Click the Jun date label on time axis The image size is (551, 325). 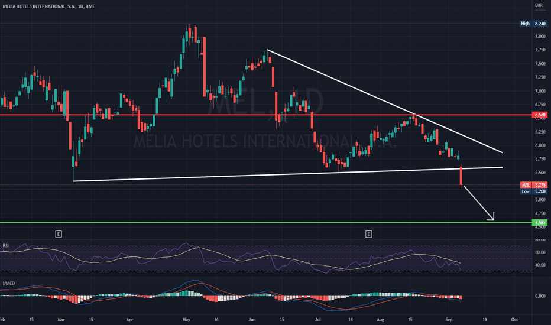coord(252,319)
